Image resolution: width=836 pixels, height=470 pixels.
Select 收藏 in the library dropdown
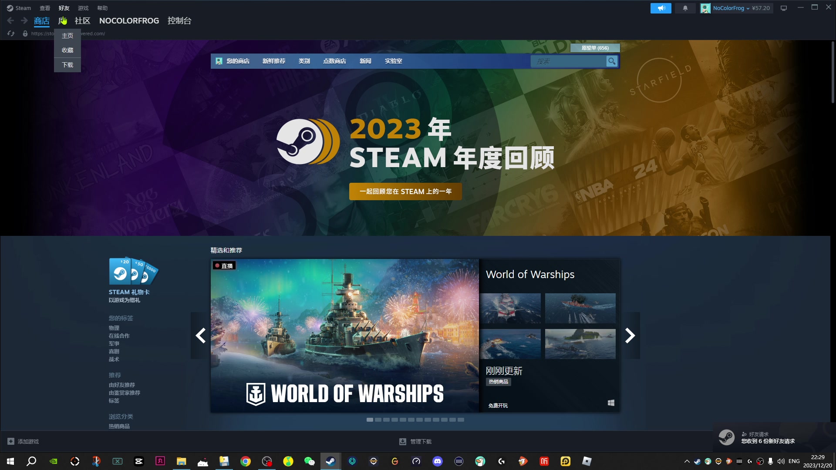pyautogui.click(x=67, y=50)
